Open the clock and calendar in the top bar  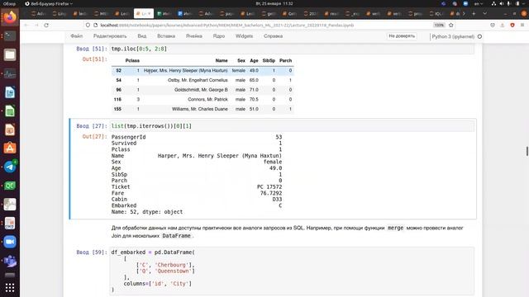click(274, 3)
